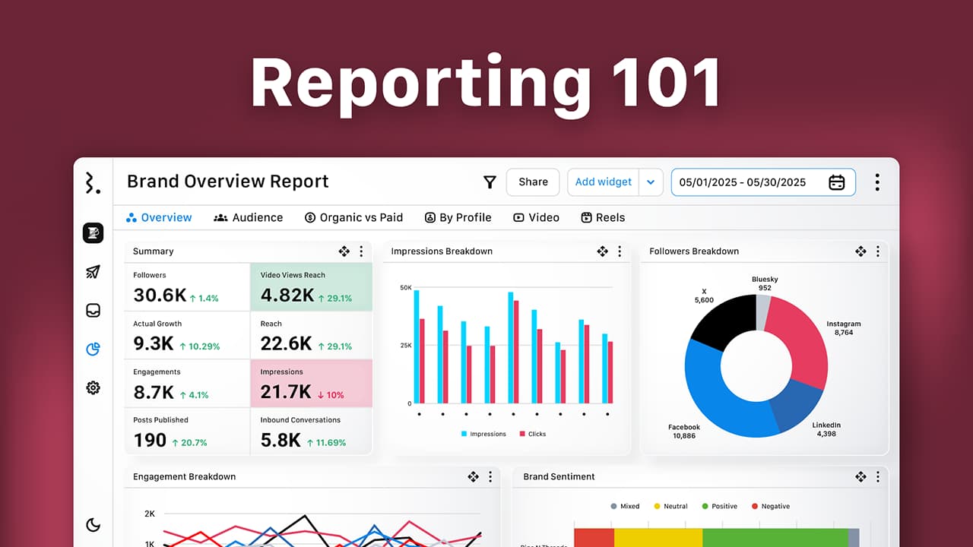Open the inbox icon in sidebar
Screen dimensions: 973x547
point(93,311)
